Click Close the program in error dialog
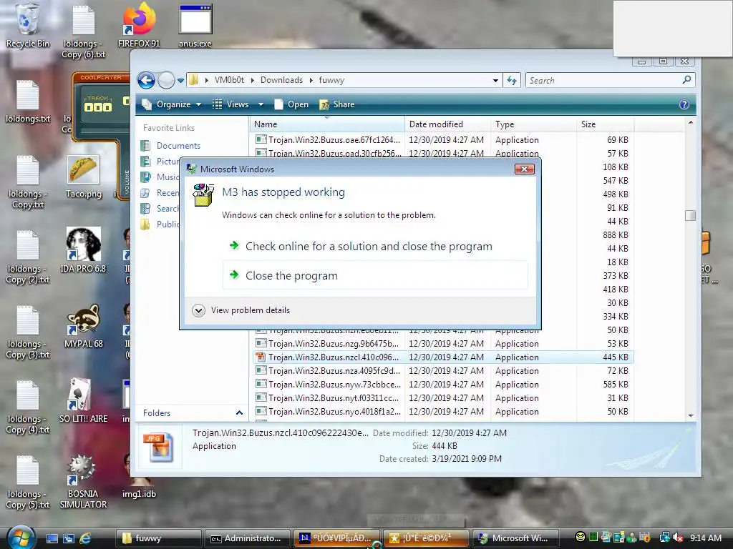Image resolution: width=733 pixels, height=549 pixels. click(x=375, y=275)
